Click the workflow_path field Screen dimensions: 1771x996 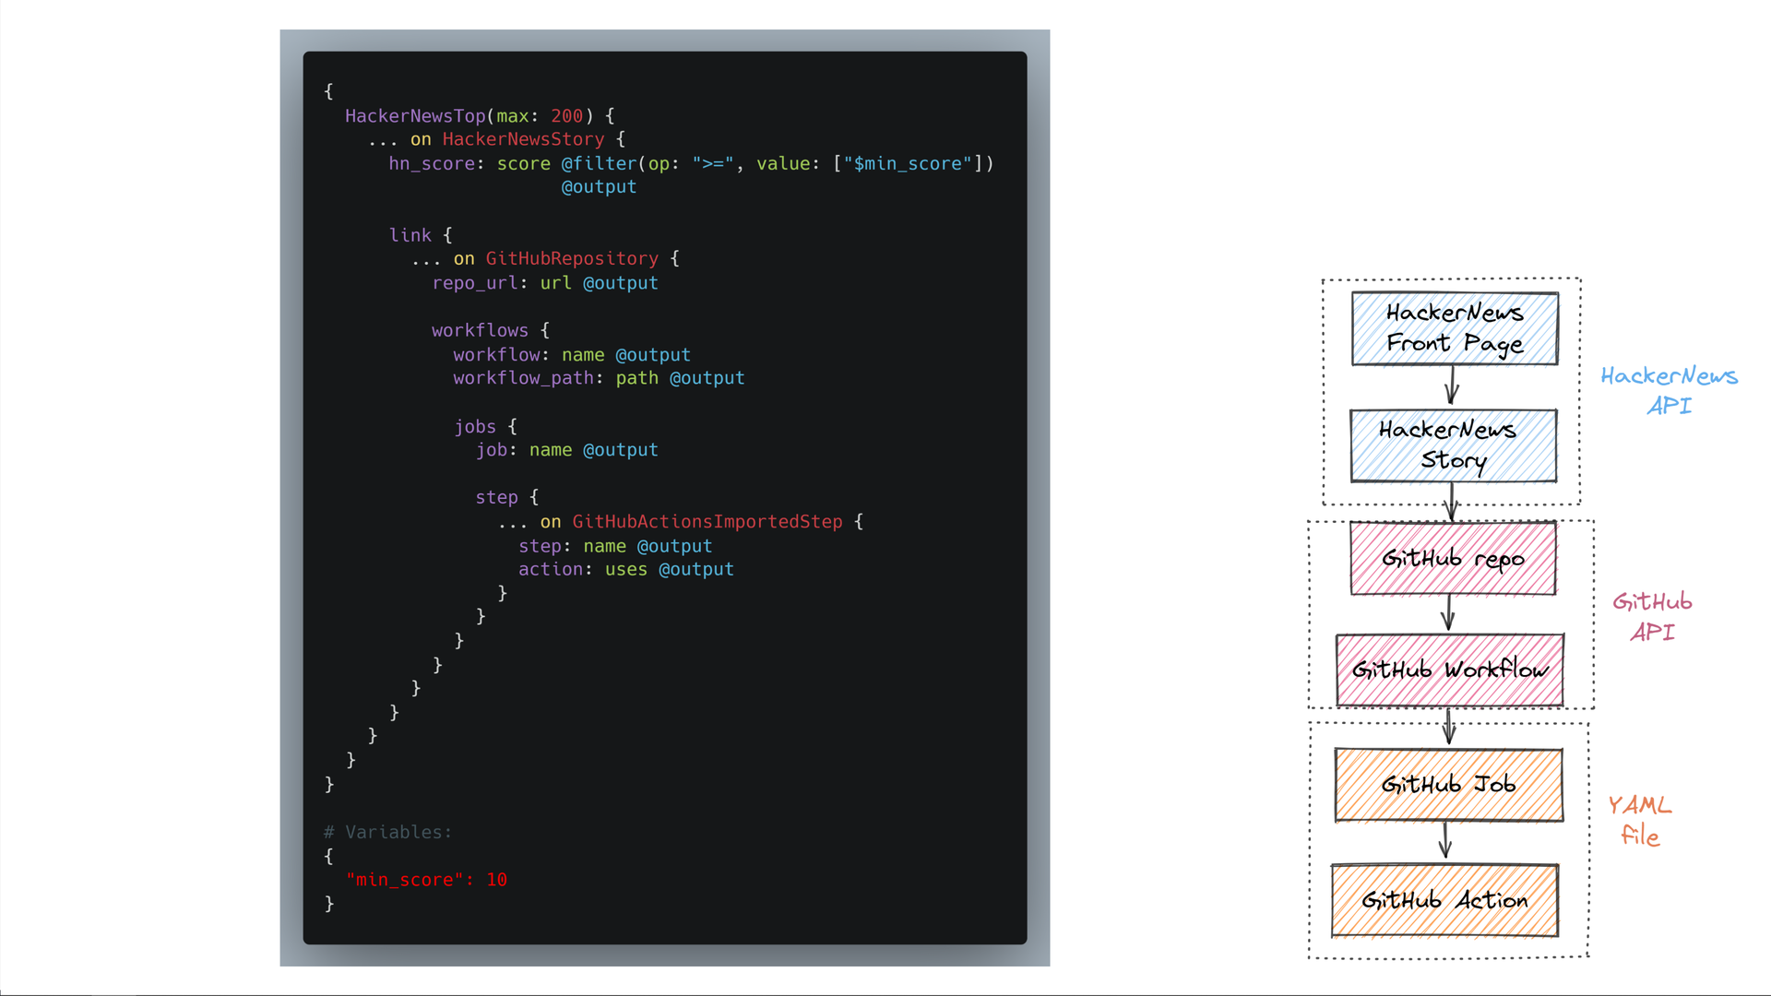[x=523, y=377]
